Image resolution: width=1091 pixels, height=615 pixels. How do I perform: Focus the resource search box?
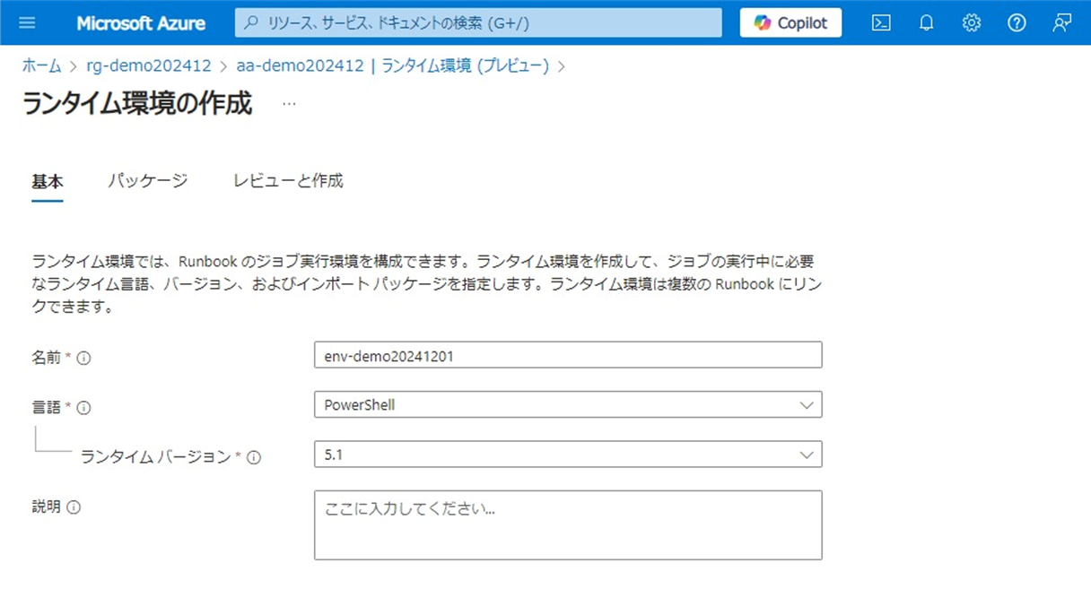point(478,23)
